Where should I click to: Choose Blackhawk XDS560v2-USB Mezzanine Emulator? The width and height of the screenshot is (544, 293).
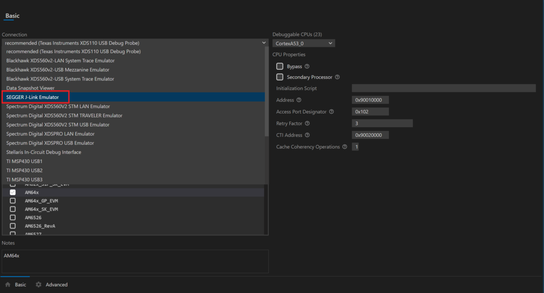[133, 70]
